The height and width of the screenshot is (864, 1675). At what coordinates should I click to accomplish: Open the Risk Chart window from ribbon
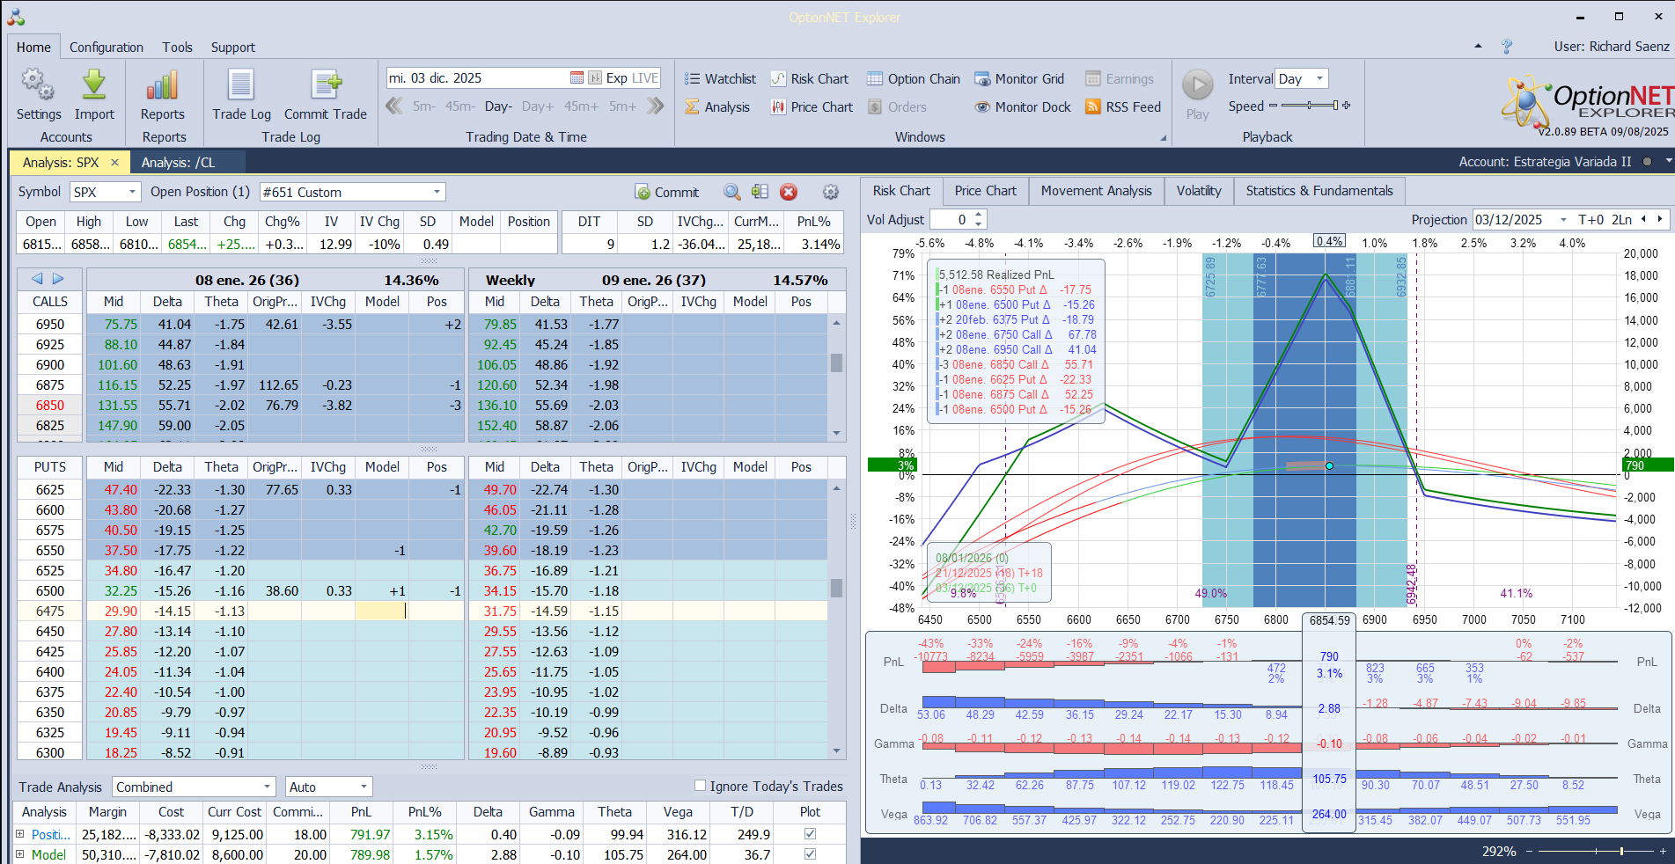(810, 78)
